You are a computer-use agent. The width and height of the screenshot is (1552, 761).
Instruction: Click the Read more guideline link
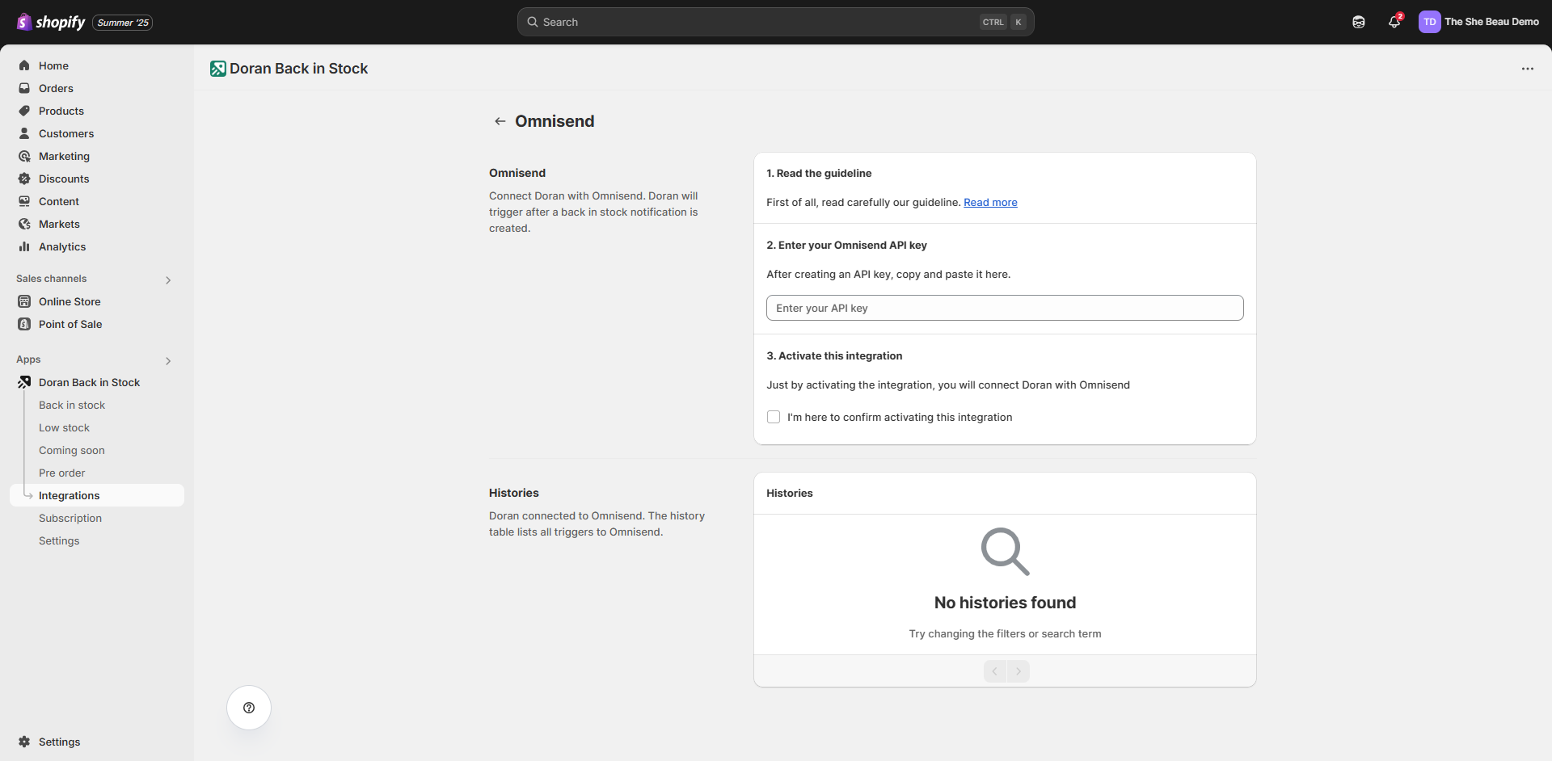pyautogui.click(x=990, y=202)
